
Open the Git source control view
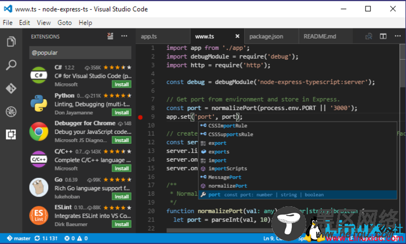tap(11, 88)
